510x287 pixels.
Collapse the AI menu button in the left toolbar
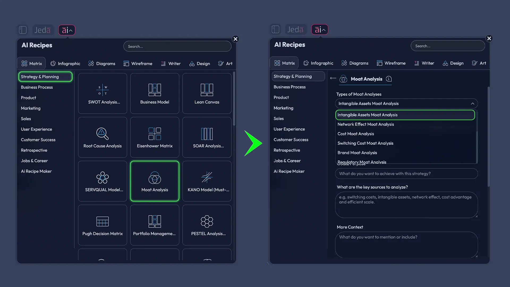67,30
